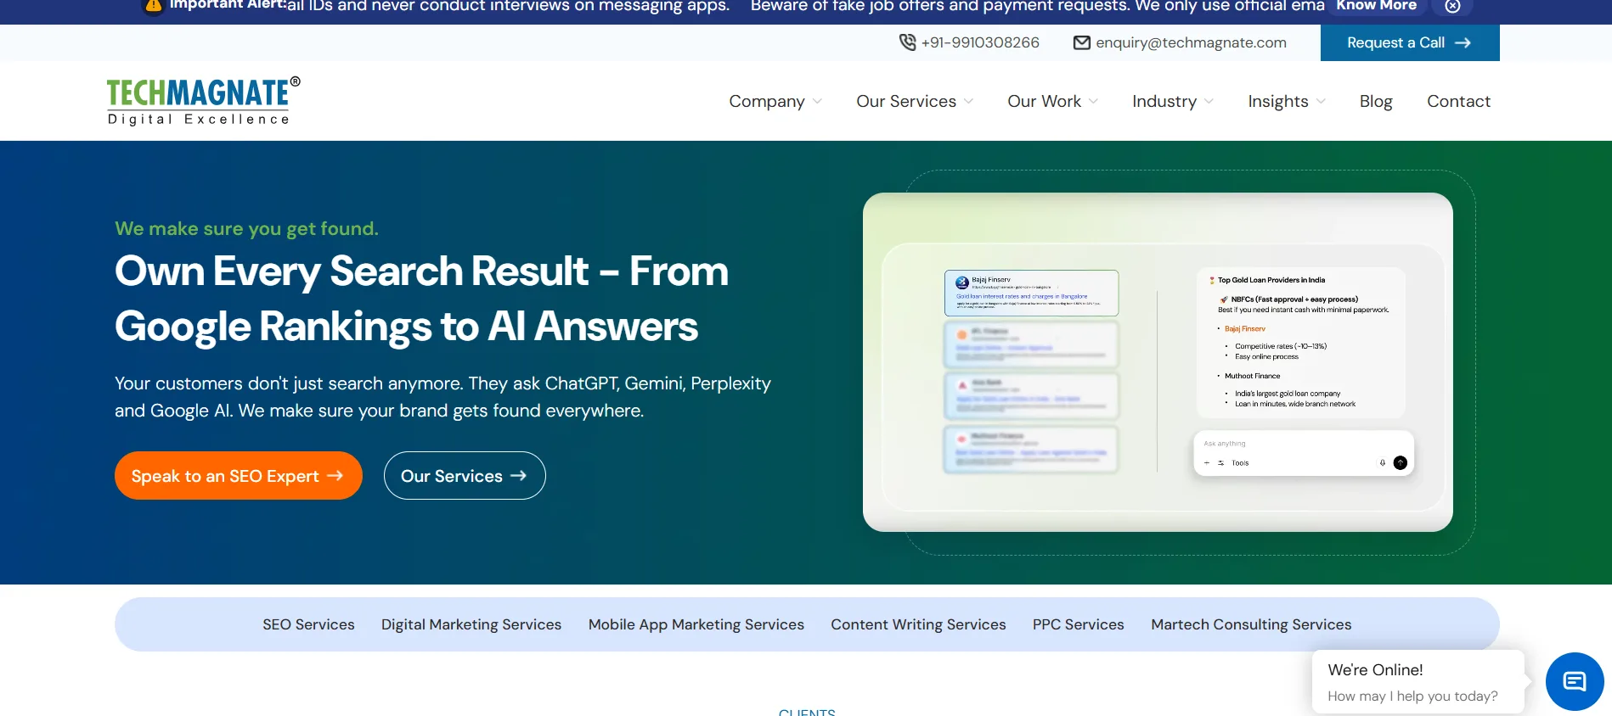Click the yellow warning icon in alert bar
This screenshot has height=716, width=1612.
coord(154,6)
